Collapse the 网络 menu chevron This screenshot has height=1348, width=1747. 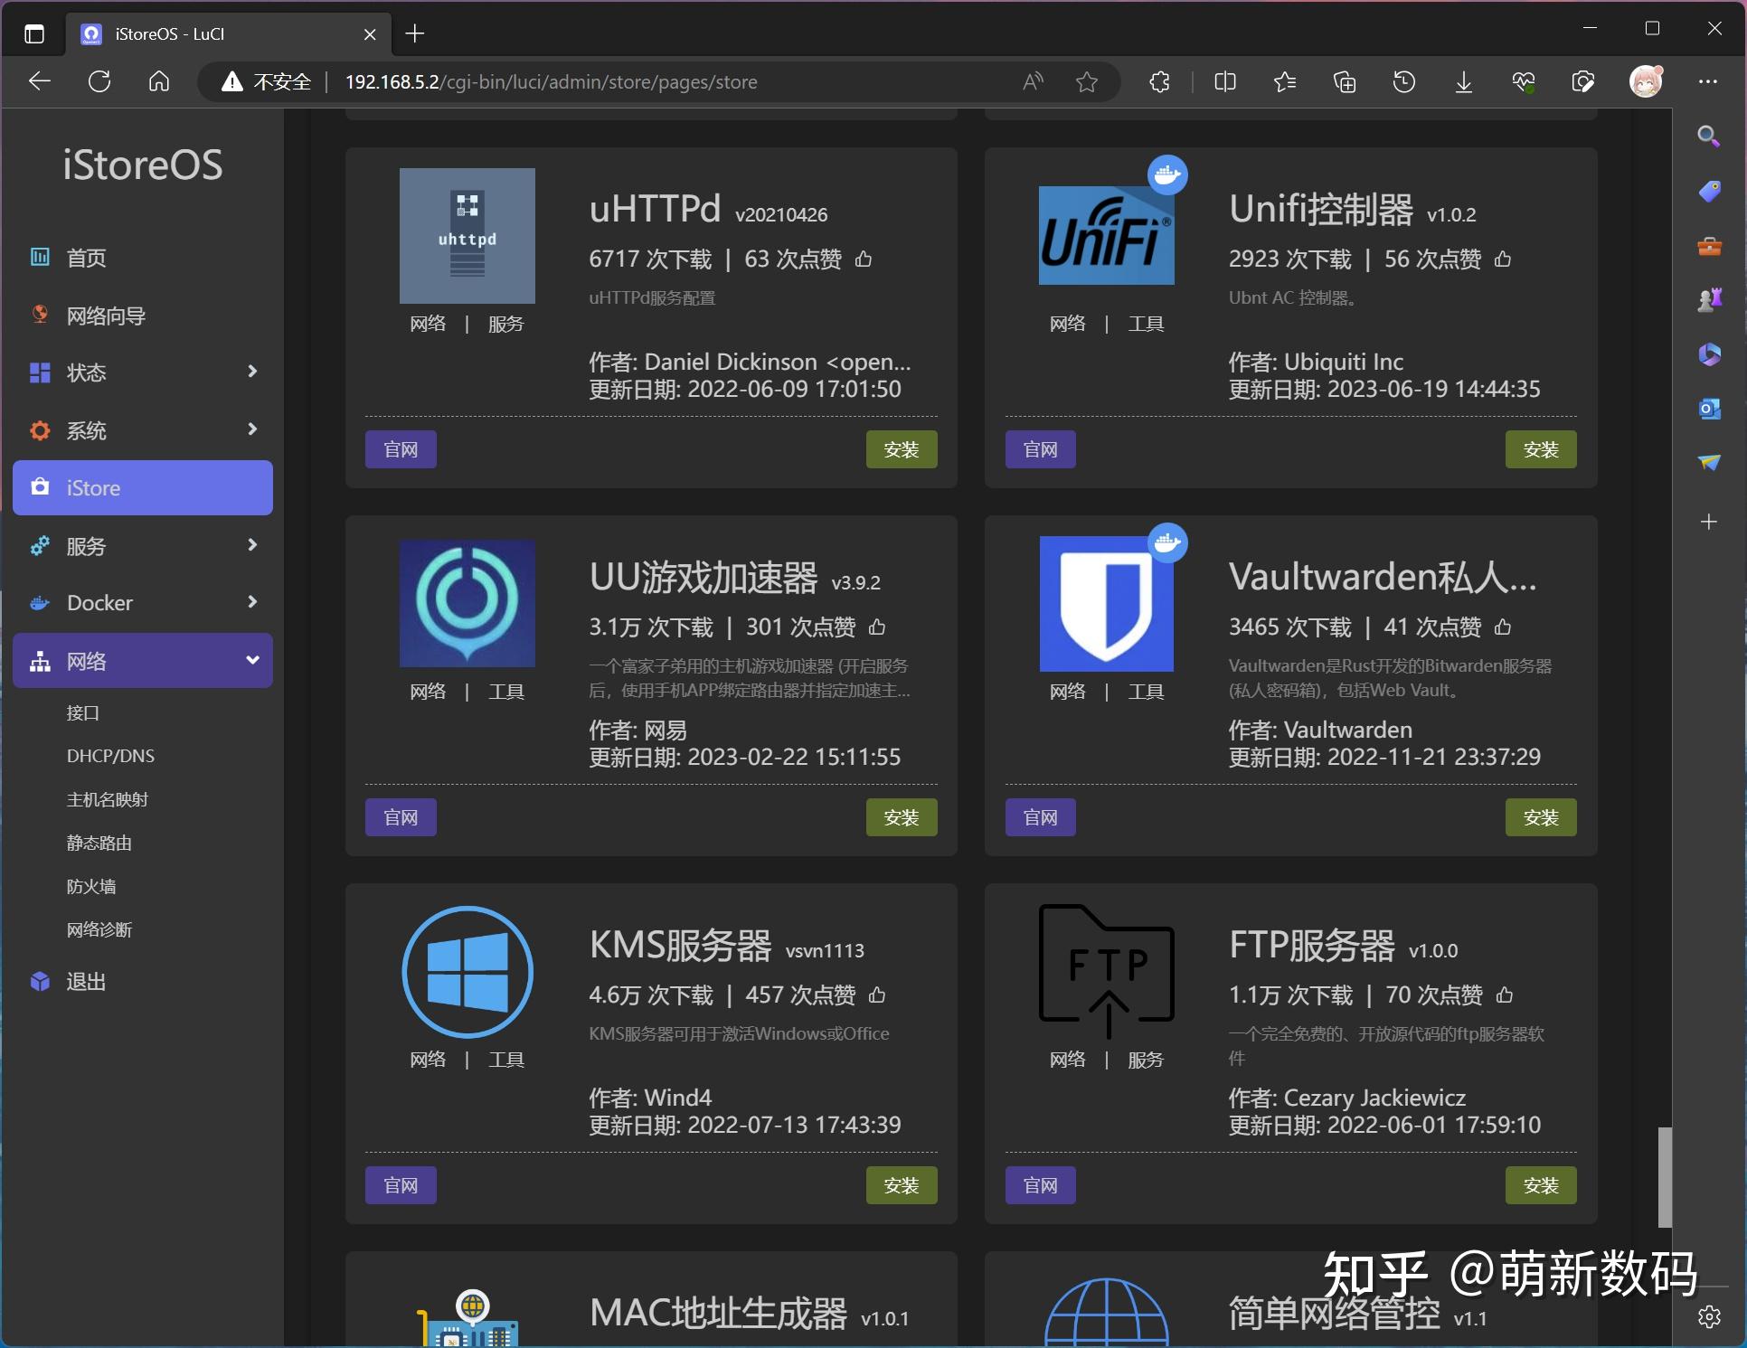[252, 660]
